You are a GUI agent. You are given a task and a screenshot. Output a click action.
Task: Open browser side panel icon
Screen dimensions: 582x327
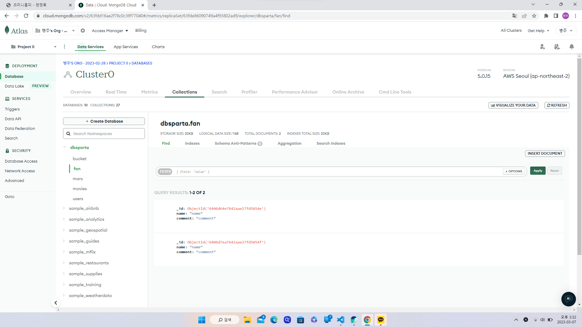coord(556,16)
